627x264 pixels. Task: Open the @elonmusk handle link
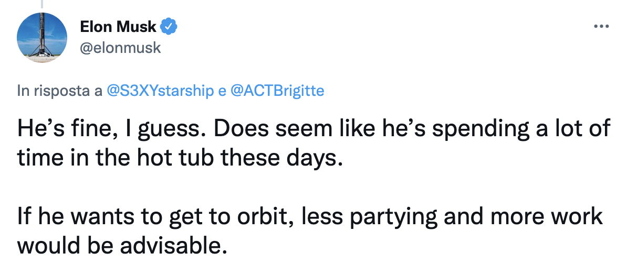coord(120,48)
